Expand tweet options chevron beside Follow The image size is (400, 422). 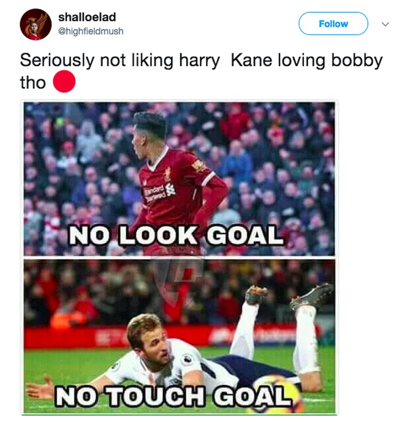tap(385, 24)
